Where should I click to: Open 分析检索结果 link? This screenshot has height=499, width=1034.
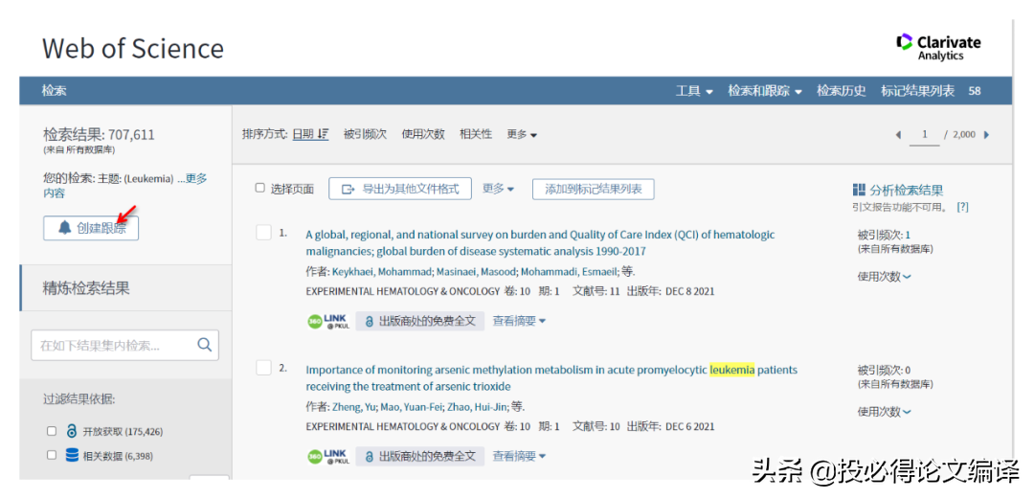point(906,191)
